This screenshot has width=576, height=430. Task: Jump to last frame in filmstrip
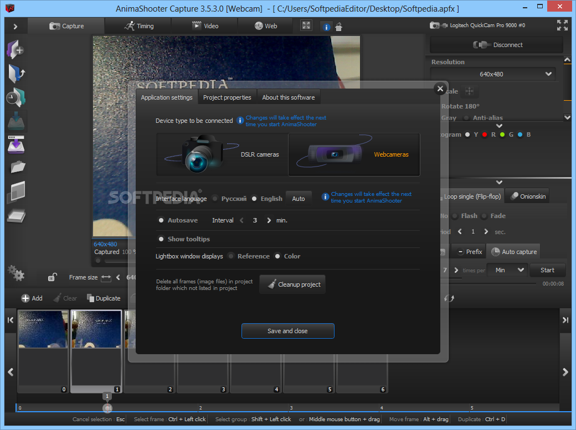coord(565,320)
